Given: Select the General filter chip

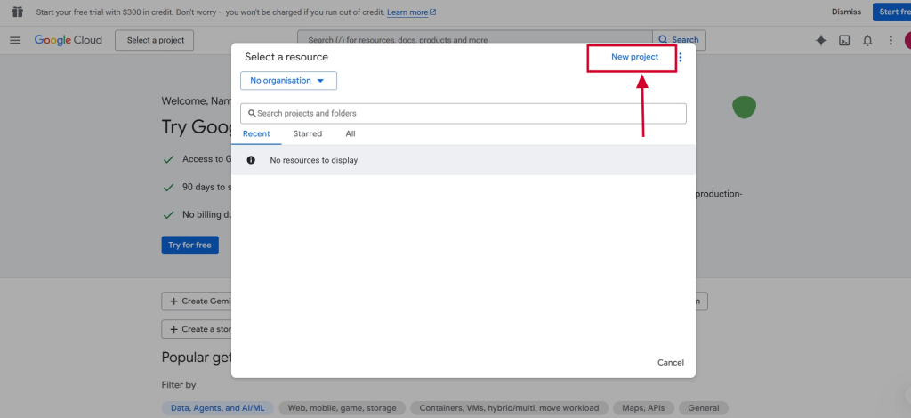Looking at the screenshot, I should click(x=704, y=408).
